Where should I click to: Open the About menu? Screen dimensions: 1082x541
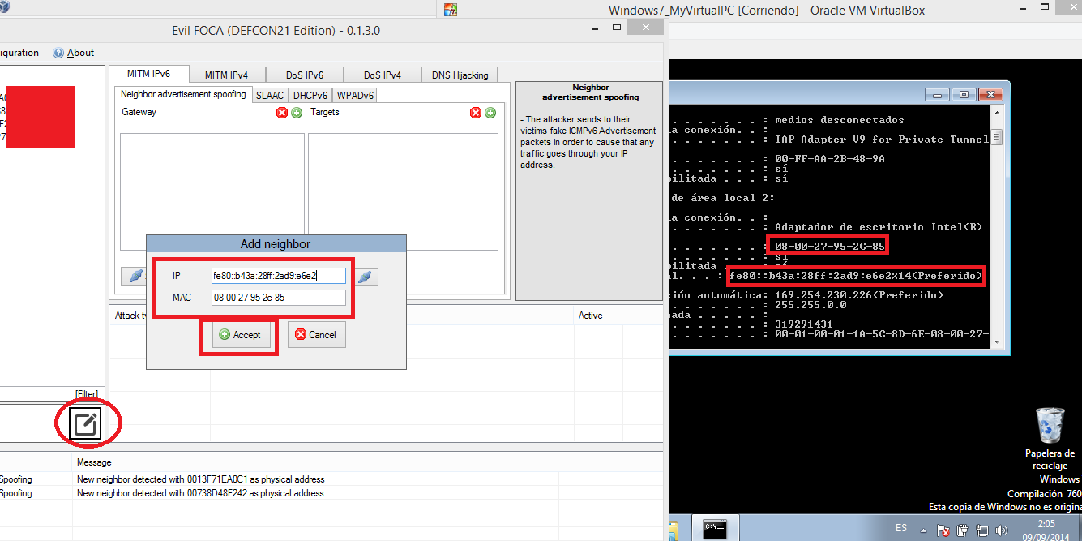pos(80,53)
